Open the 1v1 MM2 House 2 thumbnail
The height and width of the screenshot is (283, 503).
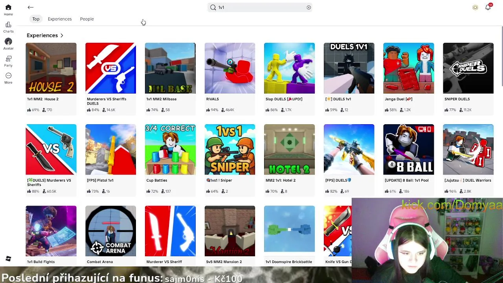[x=51, y=68]
